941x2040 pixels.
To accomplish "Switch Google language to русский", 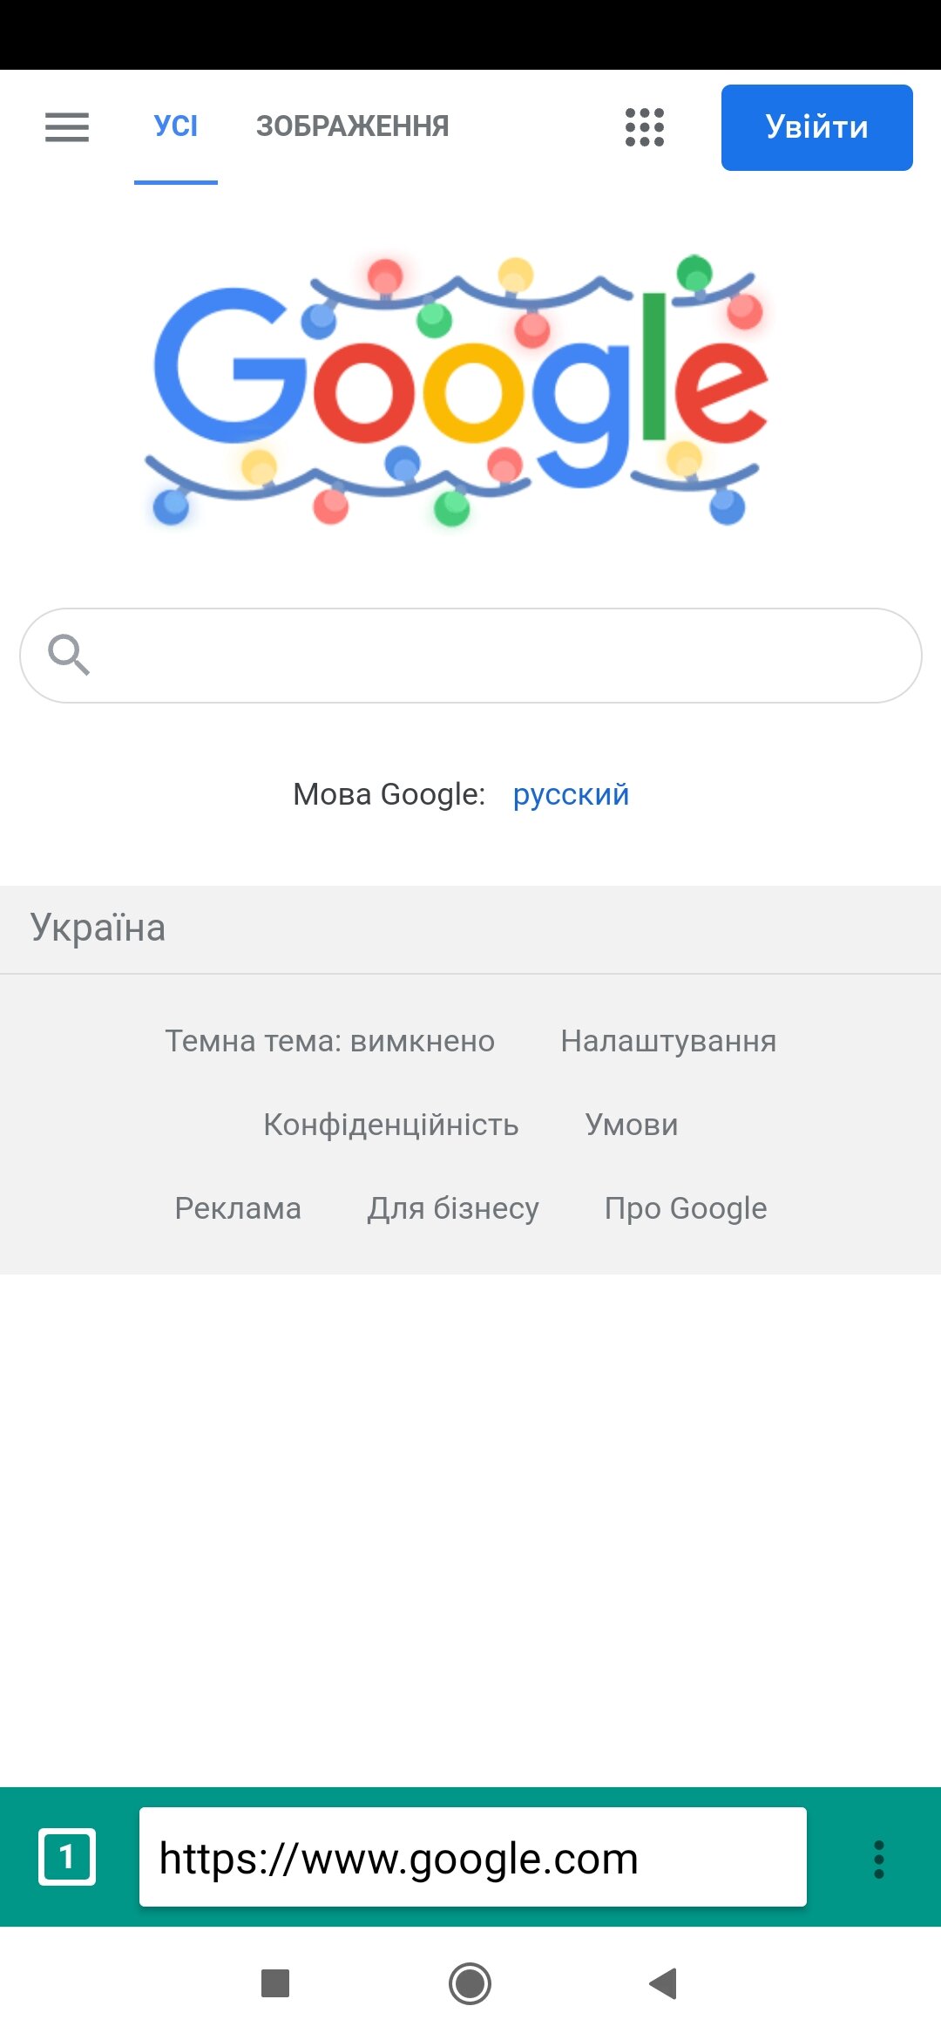I will point(571,794).
